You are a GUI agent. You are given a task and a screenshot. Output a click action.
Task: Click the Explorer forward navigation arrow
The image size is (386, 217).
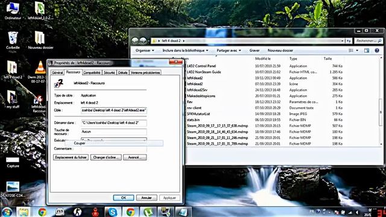pos(143,40)
